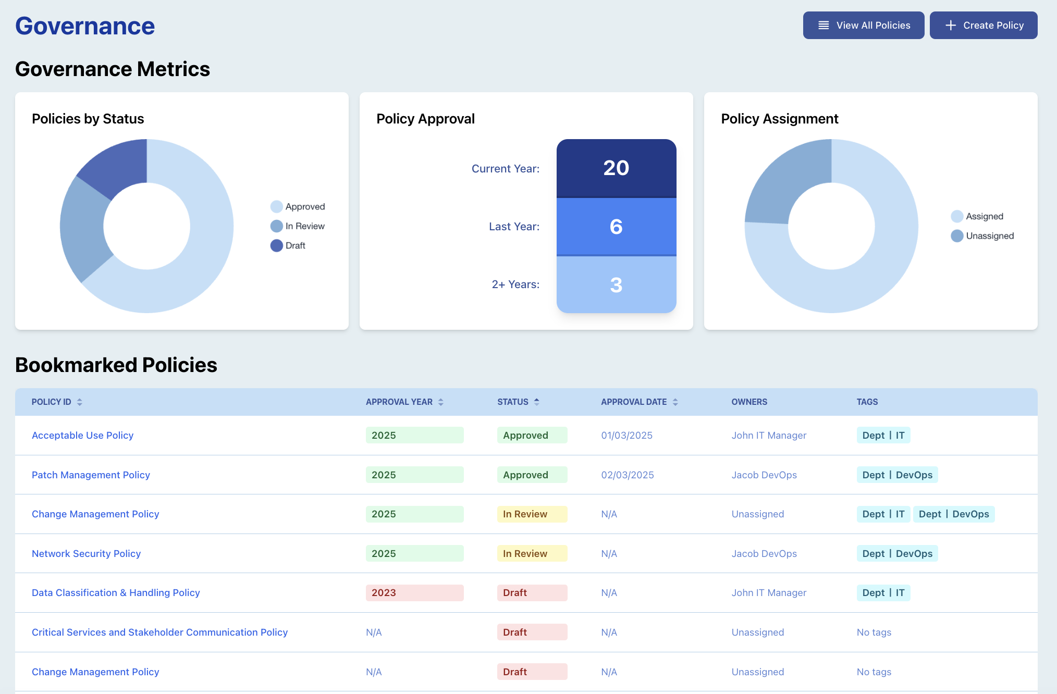Toggle Draft legend entry
This screenshot has height=694, width=1057.
click(x=288, y=245)
